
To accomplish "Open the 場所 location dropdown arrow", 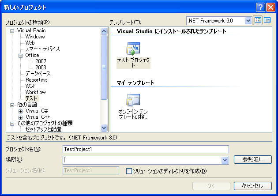I will (x=225, y=160).
